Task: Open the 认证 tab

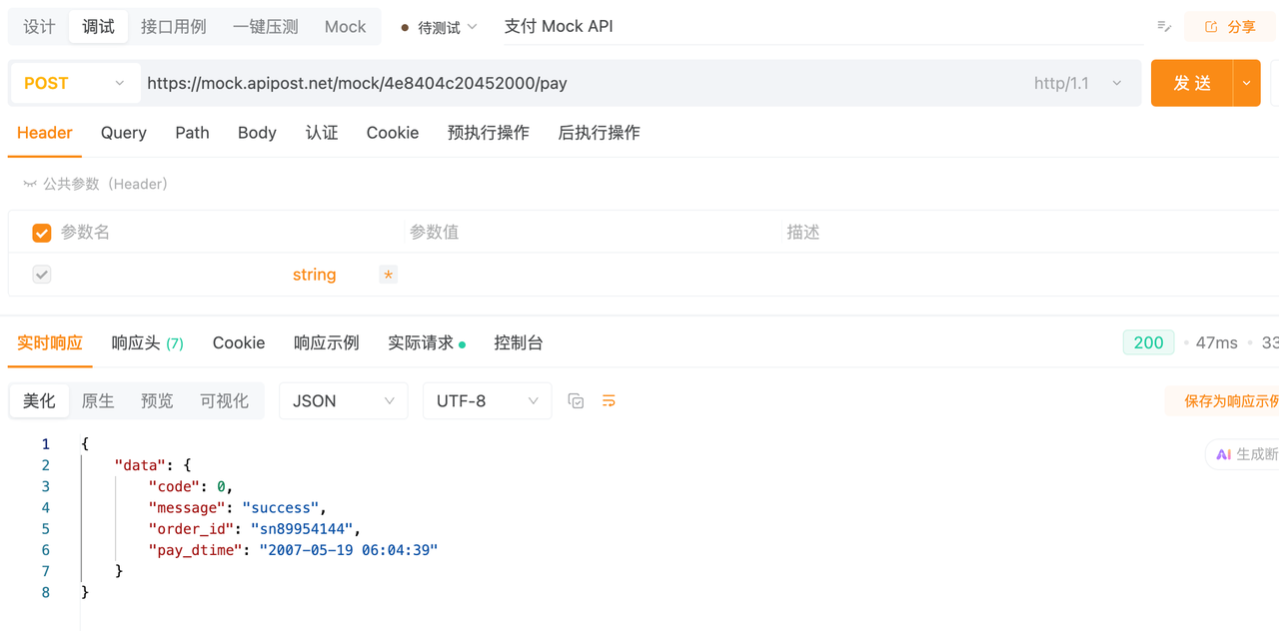Action: pos(322,133)
